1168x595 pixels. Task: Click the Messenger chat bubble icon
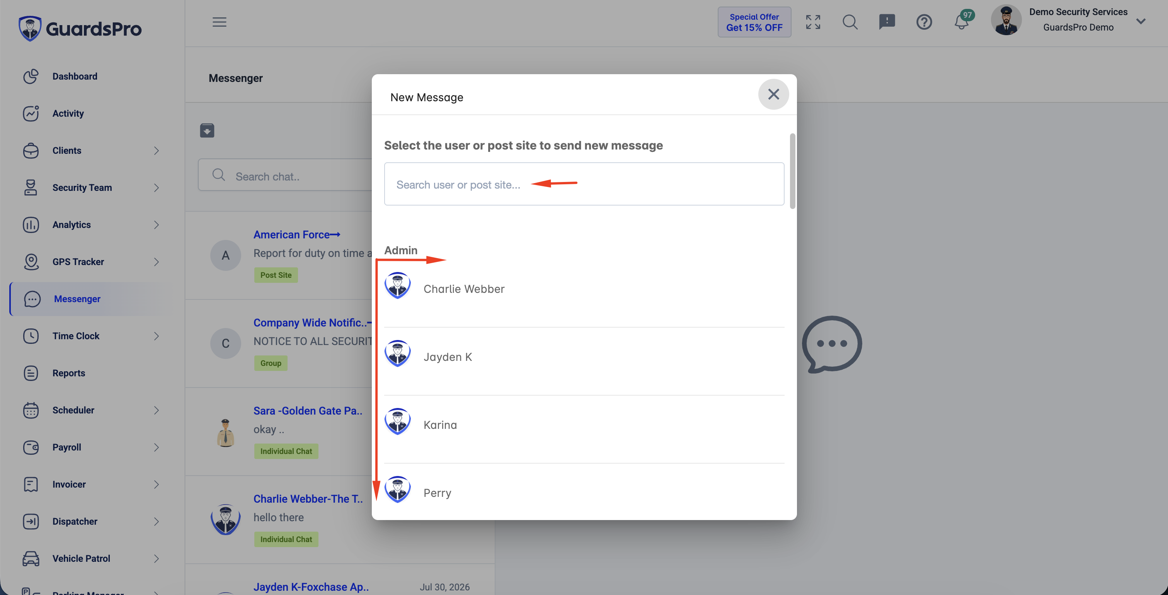pos(32,299)
